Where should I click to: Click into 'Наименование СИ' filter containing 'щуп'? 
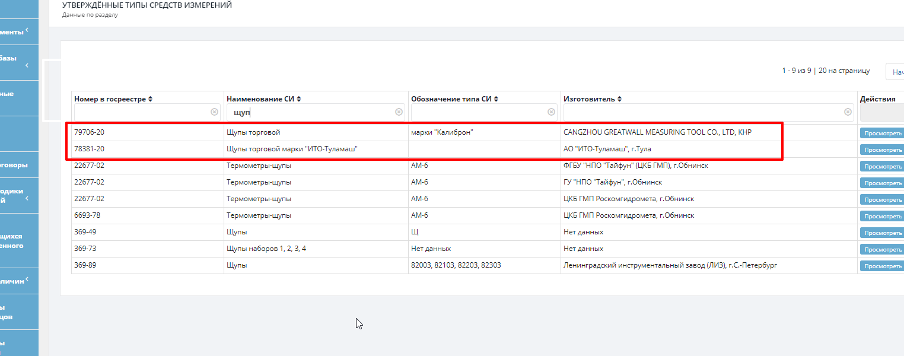pos(308,112)
